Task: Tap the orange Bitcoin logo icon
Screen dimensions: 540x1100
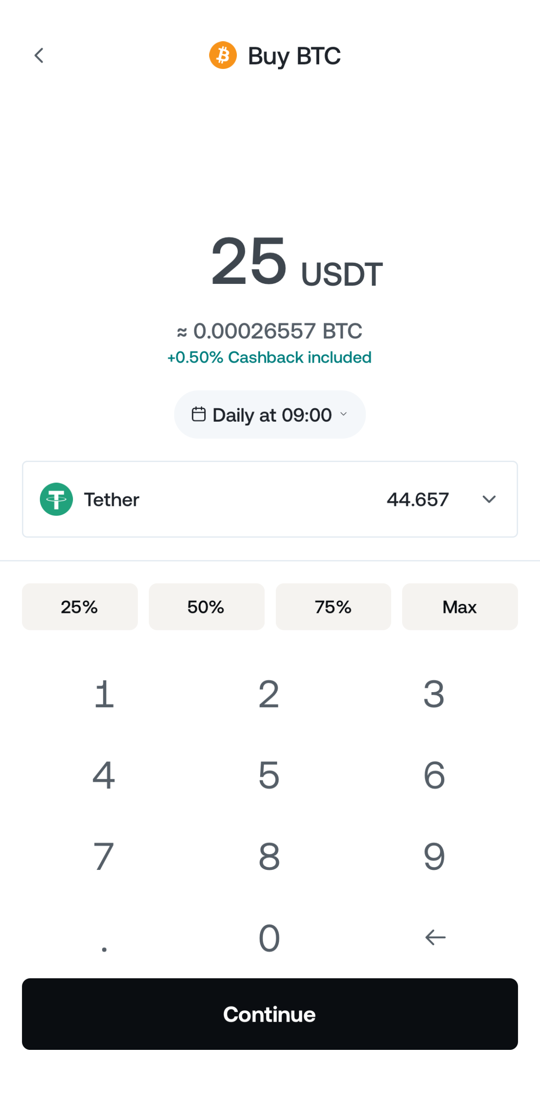Action: coord(223,56)
